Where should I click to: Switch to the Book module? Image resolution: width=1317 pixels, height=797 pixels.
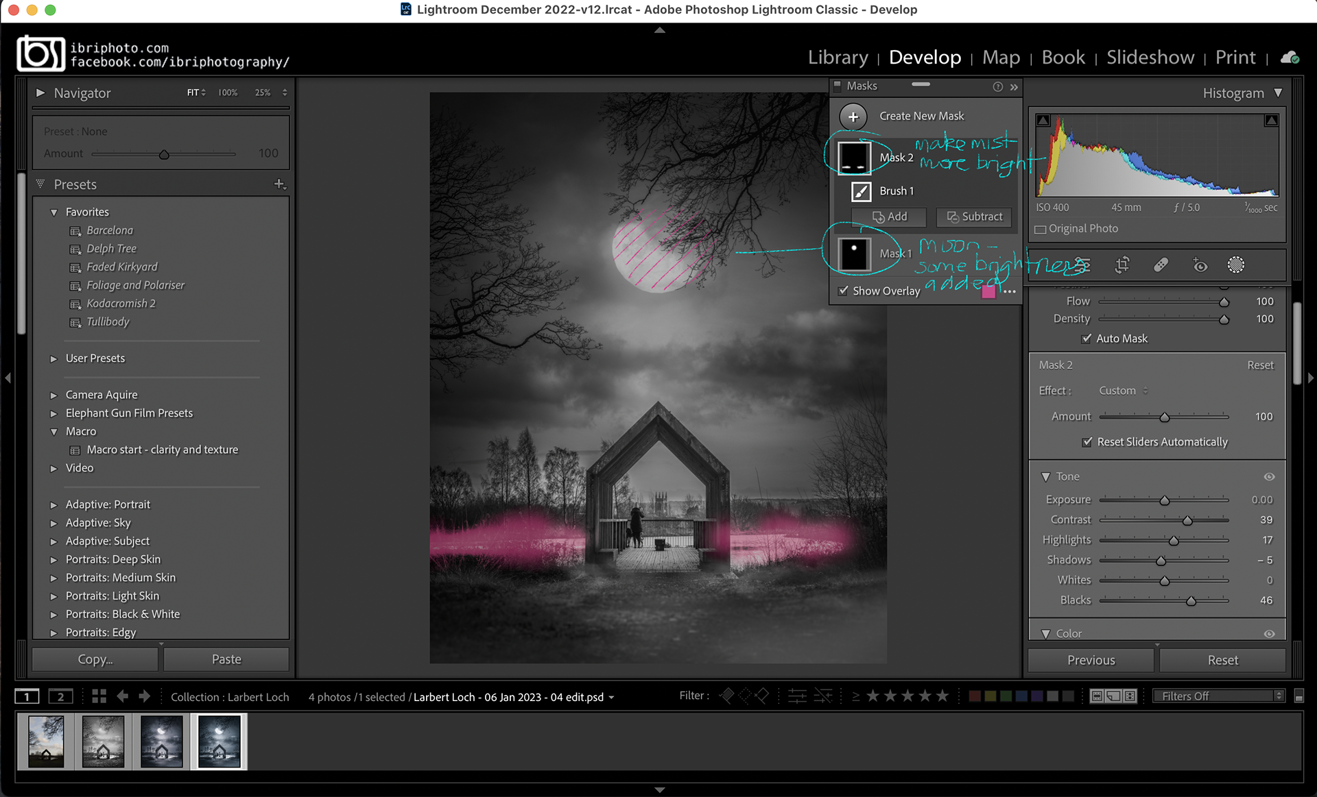pyautogui.click(x=1063, y=58)
